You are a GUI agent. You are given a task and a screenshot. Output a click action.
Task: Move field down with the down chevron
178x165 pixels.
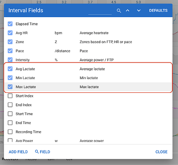tap(138, 11)
